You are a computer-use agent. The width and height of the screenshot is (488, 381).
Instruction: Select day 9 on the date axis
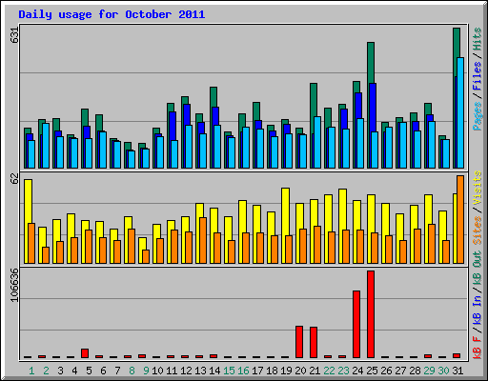pyautogui.click(x=146, y=371)
